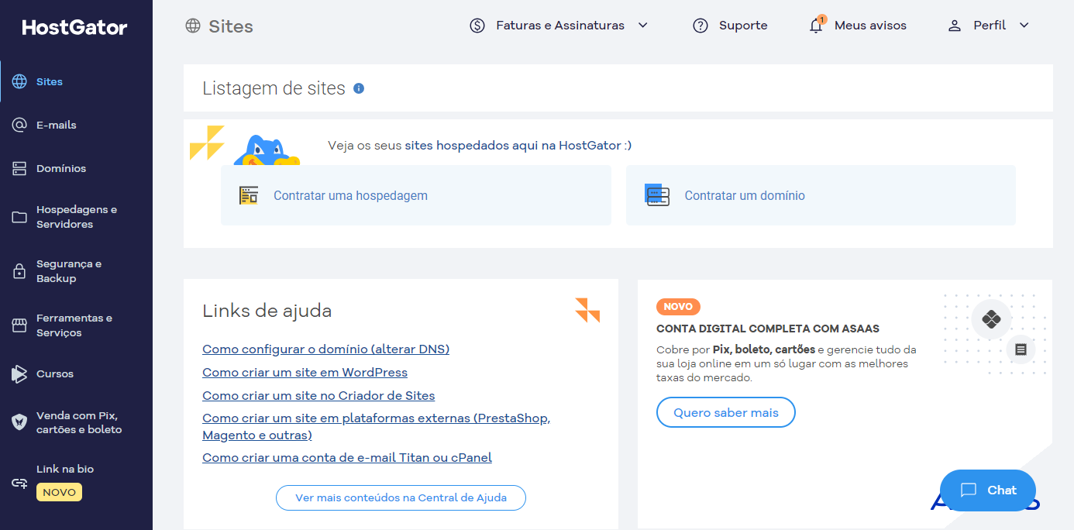Open the Perfil menu
This screenshot has height=530, width=1074.
pyautogui.click(x=989, y=26)
